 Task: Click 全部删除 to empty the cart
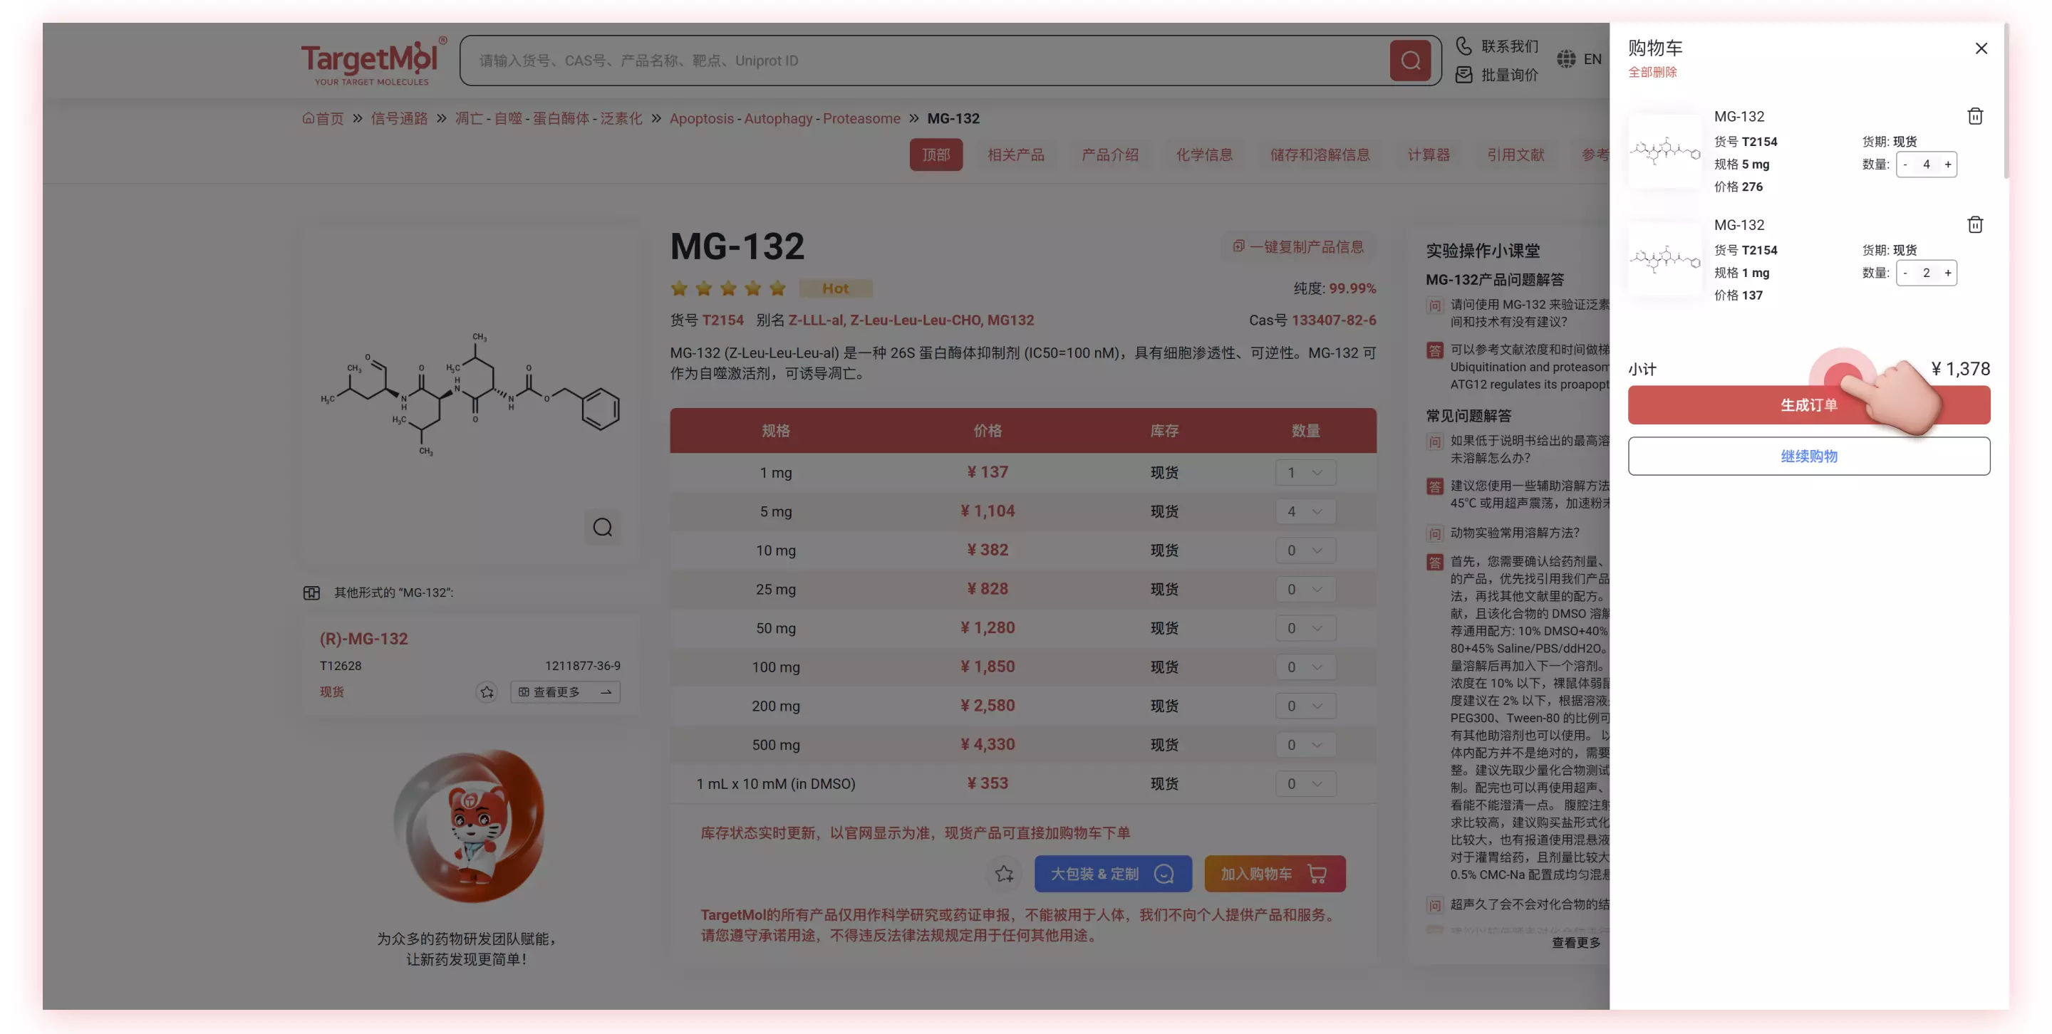tap(1652, 72)
